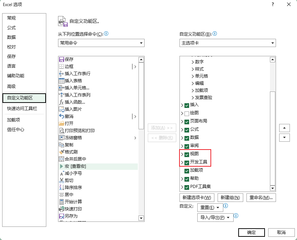Image resolution: width=297 pixels, height=240 pixels.
Task: Select the 合并后居中 merge icon
Action: pyautogui.click(x=61, y=159)
